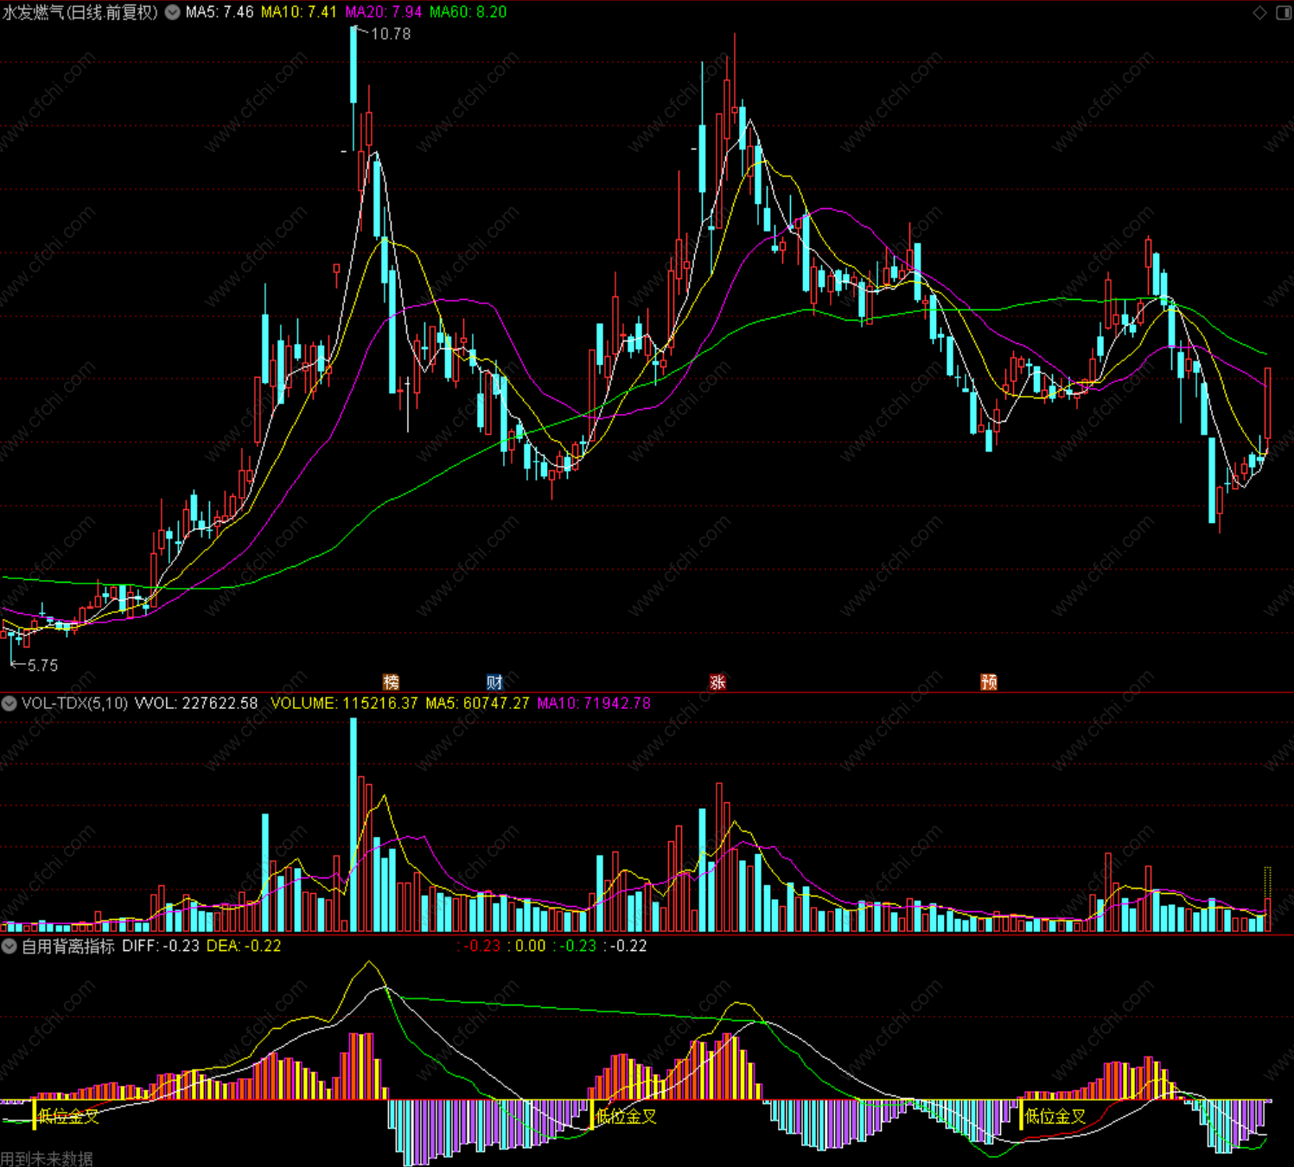This screenshot has height=1167, width=1294.
Task: Click the middle 低位金叉 signal label
Action: 627,1117
